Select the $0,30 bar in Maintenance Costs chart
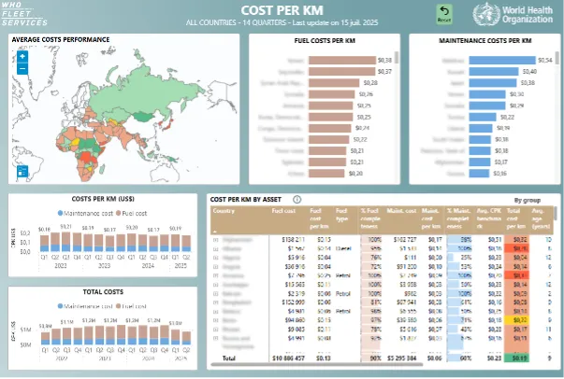 pyautogui.click(x=487, y=94)
